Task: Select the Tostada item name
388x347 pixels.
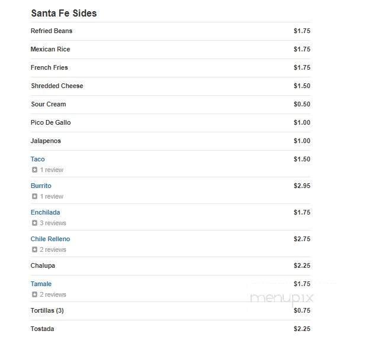Action: click(x=42, y=329)
